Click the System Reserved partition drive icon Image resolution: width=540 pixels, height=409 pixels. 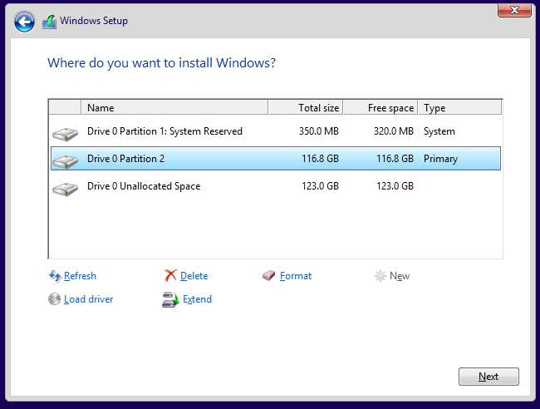click(64, 132)
